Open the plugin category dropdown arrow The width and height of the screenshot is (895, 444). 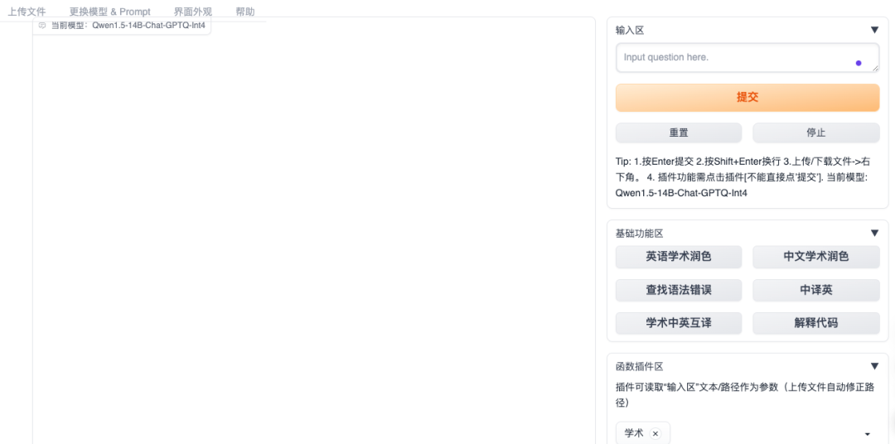868,434
